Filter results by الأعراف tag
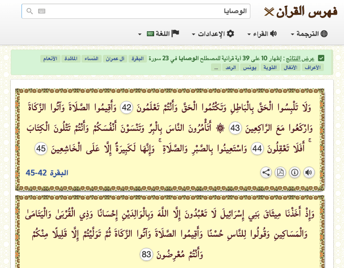 coord(313,67)
